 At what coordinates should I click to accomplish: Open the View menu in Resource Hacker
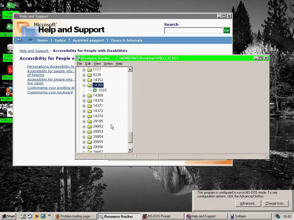tap(97, 64)
